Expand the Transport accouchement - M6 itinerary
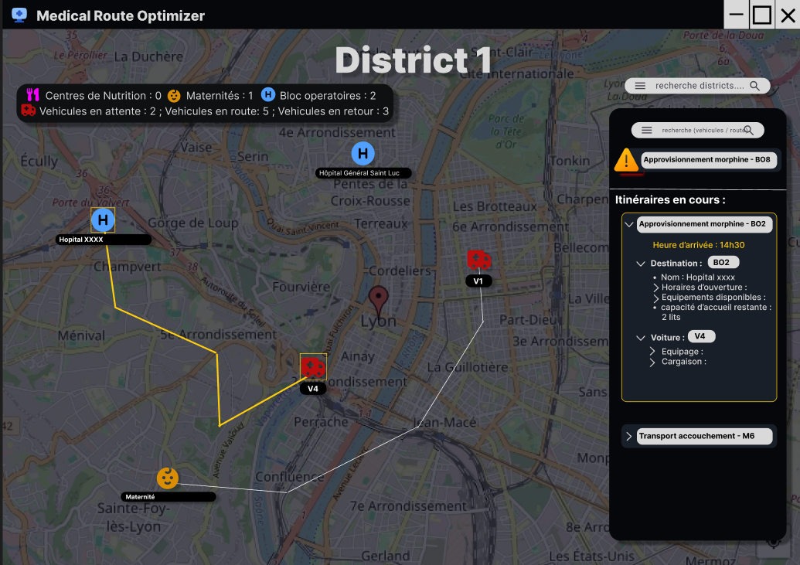Screen dimensions: 800x565 pos(629,437)
